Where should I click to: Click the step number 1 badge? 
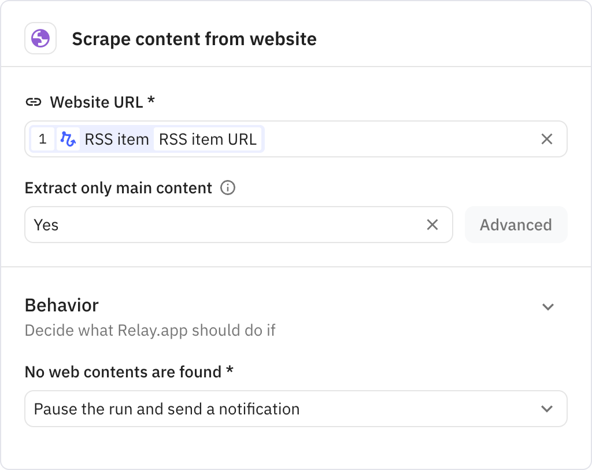pyautogui.click(x=43, y=139)
